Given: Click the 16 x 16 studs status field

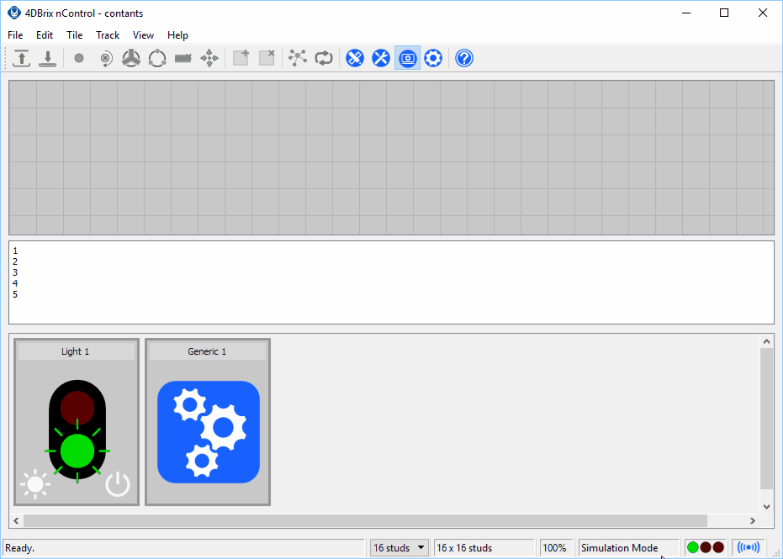Looking at the screenshot, I should 484,548.
